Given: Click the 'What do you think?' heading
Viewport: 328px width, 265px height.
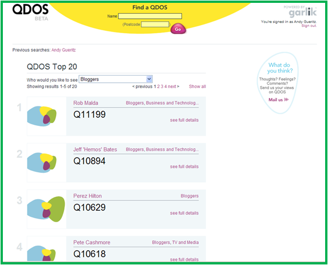Looking at the screenshot, I should (x=279, y=68).
